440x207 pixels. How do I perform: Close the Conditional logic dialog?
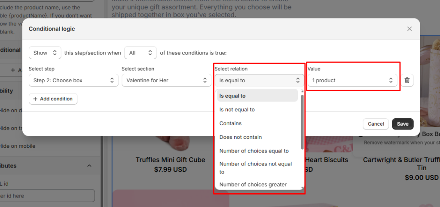point(409,29)
